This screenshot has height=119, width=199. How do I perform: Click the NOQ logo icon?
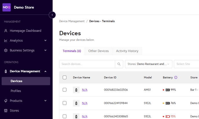[x=7, y=7]
